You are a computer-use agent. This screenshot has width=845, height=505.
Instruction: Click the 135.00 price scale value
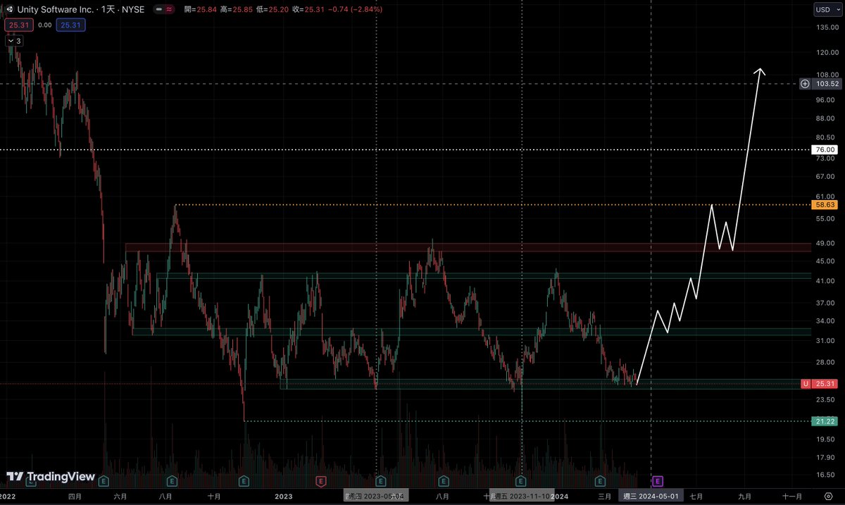[826, 27]
